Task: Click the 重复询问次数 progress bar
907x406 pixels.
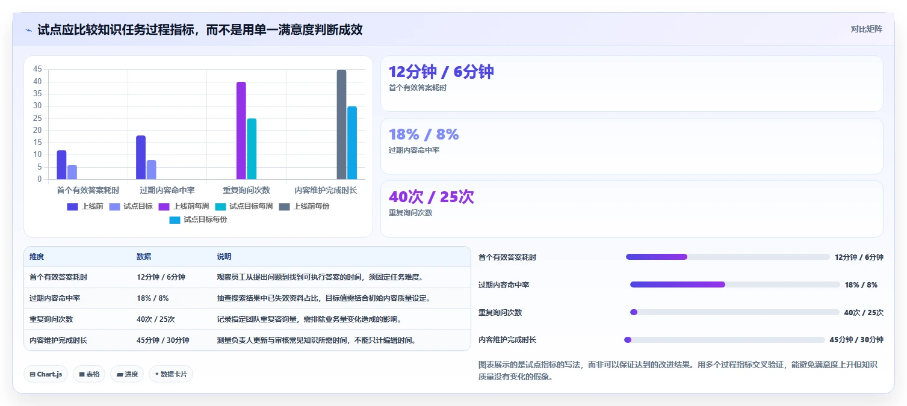Action: [x=735, y=312]
